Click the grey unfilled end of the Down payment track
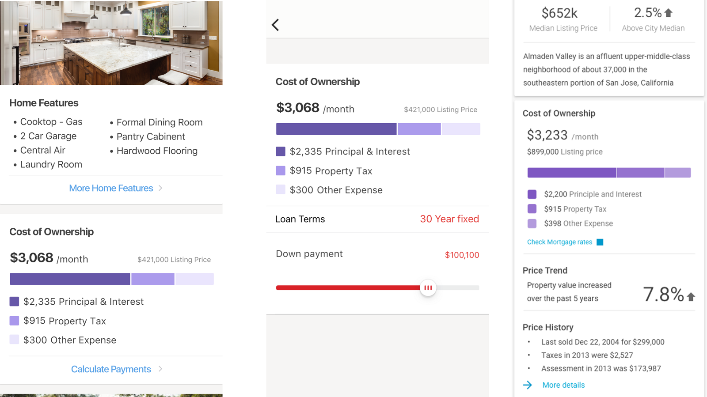The width and height of the screenshot is (707, 397). (x=458, y=288)
